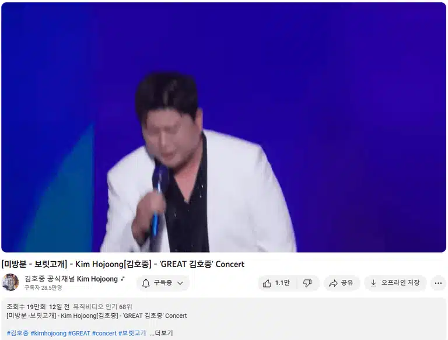
Task: Click the offline save download icon
Action: [x=373, y=283]
